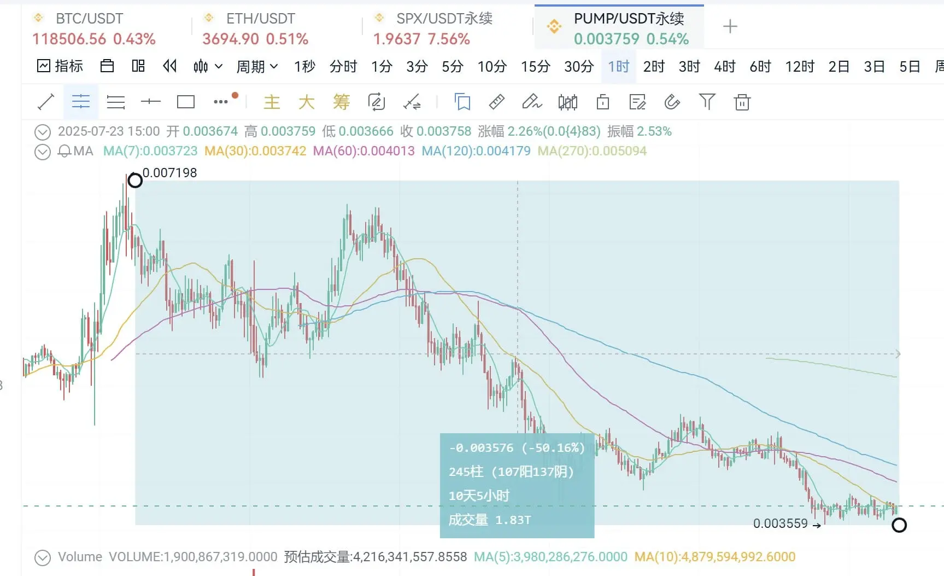This screenshot has height=576, width=944.
Task: Click the 筹 chip distribution button
Action: point(342,102)
